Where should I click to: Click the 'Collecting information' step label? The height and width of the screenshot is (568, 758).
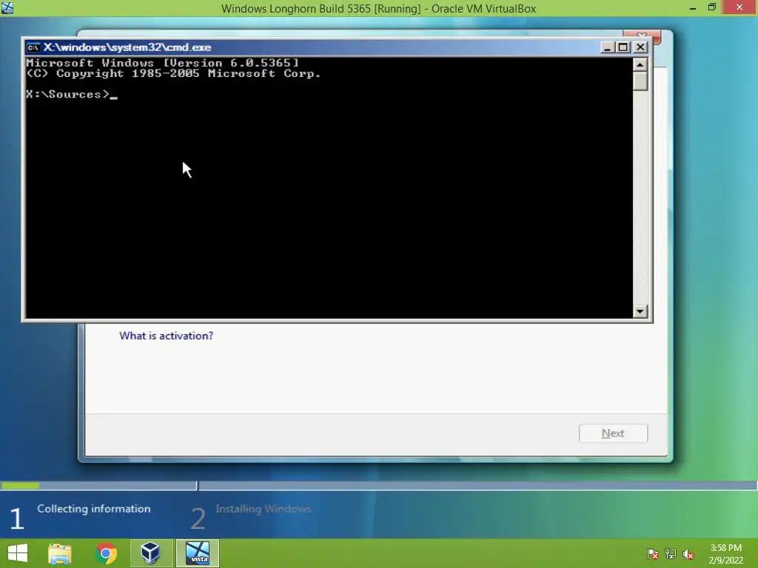[x=94, y=509]
